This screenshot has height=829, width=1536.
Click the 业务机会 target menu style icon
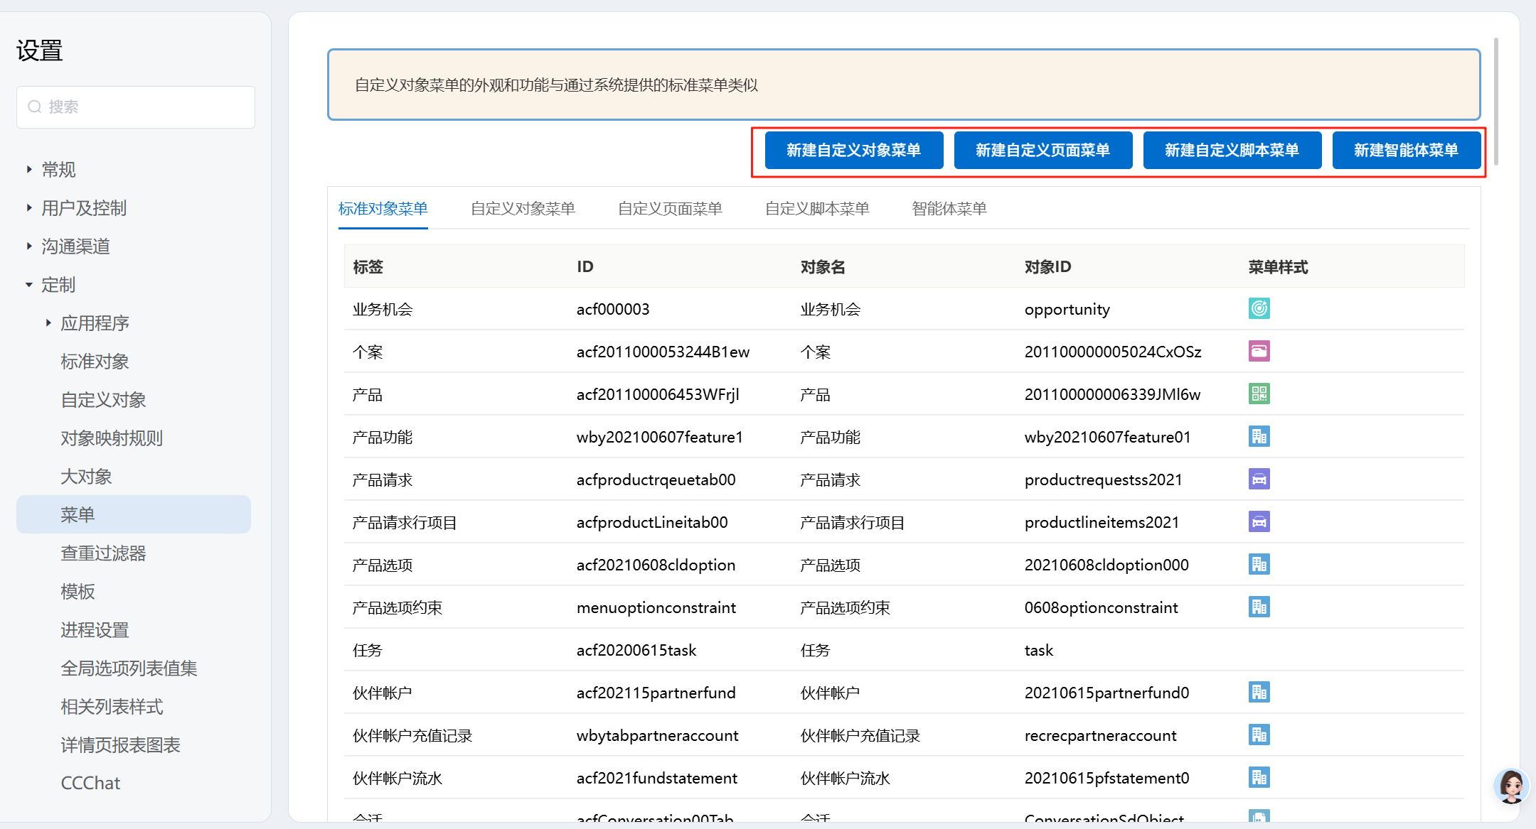pos(1259,308)
